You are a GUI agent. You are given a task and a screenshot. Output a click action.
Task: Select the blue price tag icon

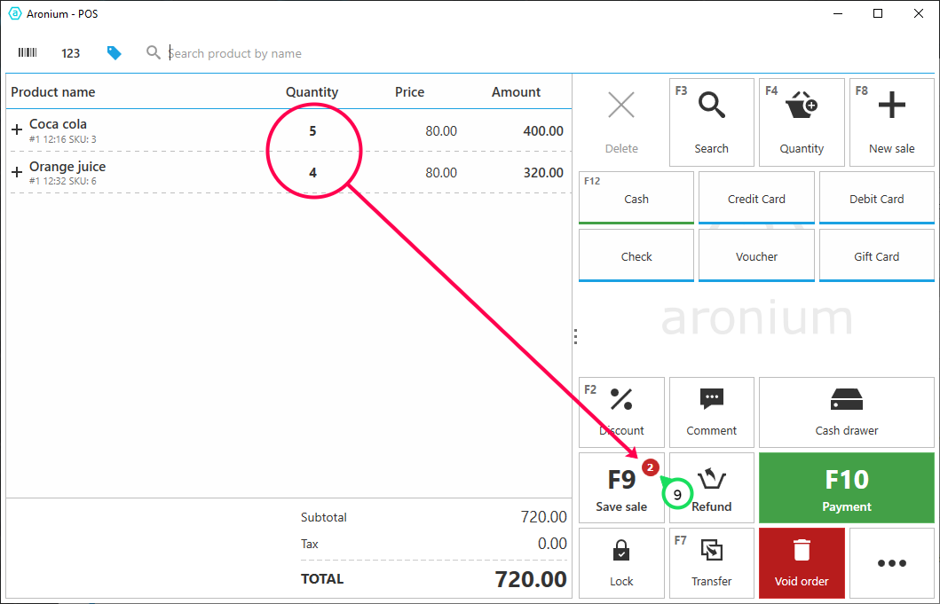[114, 53]
